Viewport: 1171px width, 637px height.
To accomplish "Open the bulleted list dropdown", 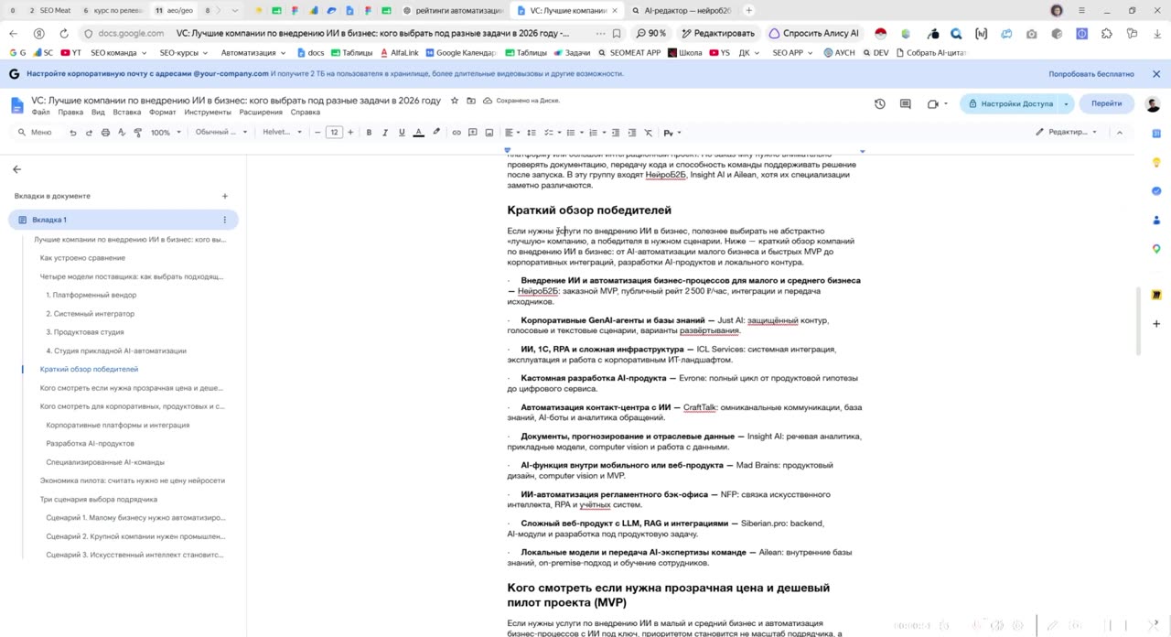I will click(574, 133).
